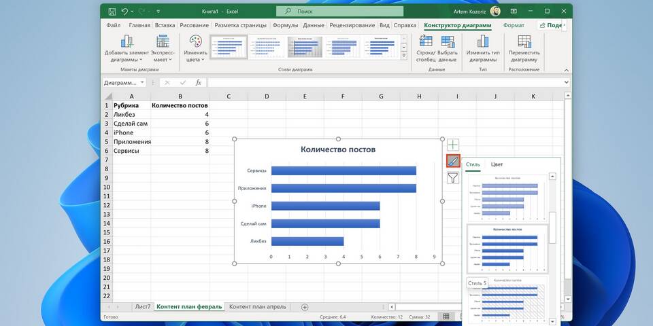
Task: Click the Insert Function fx icon
Action: 199,83
